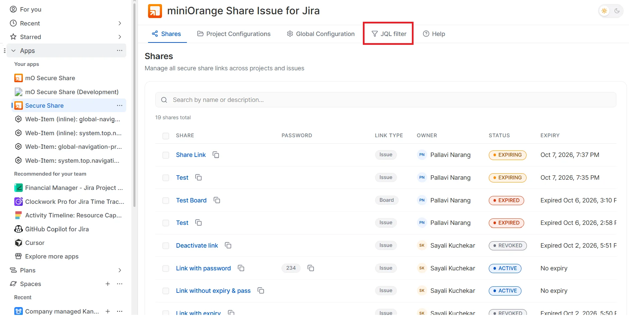629x321 pixels.
Task: Open Link without expiry & pass share
Action: tap(213, 291)
